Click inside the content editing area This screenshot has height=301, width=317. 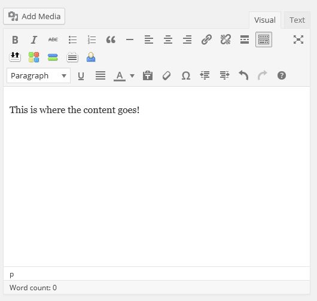(x=157, y=177)
